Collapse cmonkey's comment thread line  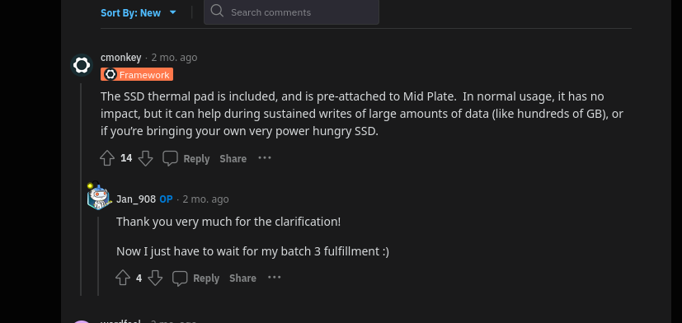[x=81, y=190]
